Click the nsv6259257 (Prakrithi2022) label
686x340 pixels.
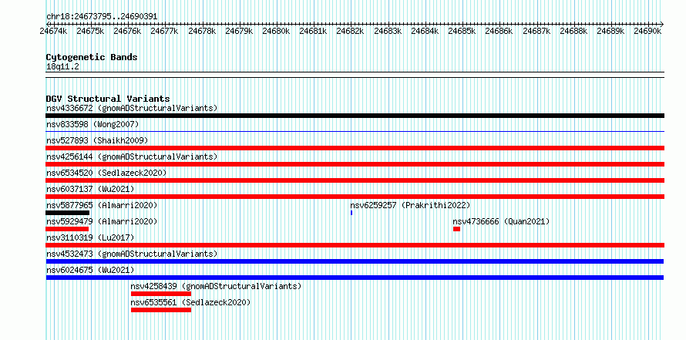click(410, 205)
